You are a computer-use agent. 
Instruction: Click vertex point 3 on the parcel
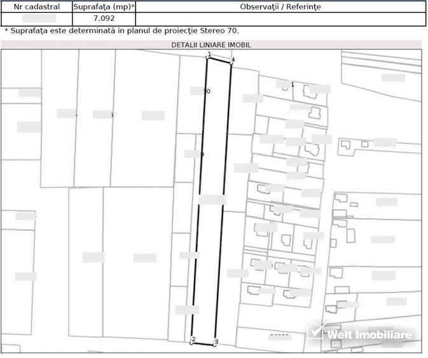[x=215, y=345]
